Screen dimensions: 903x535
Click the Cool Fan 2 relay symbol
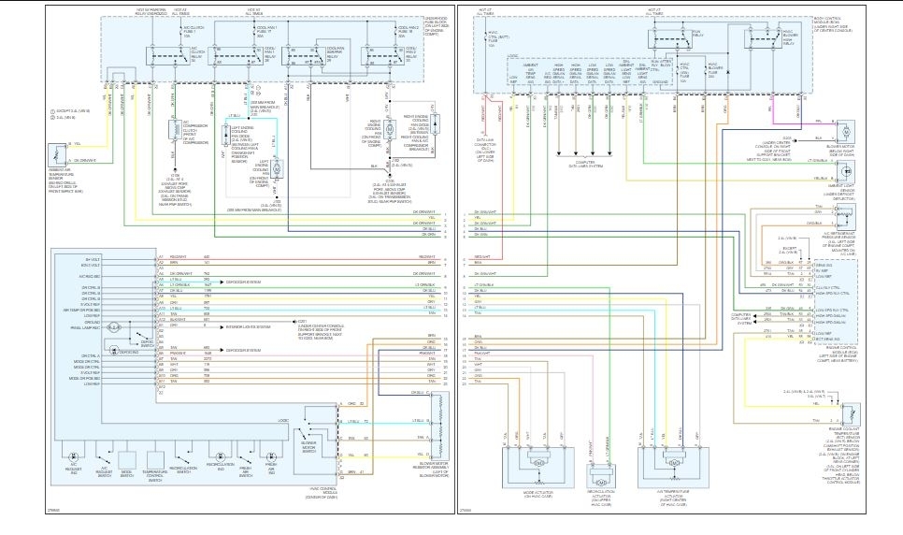383,56
